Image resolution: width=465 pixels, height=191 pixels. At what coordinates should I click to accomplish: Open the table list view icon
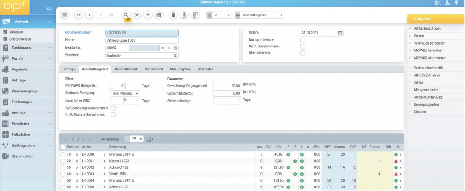tap(65, 15)
